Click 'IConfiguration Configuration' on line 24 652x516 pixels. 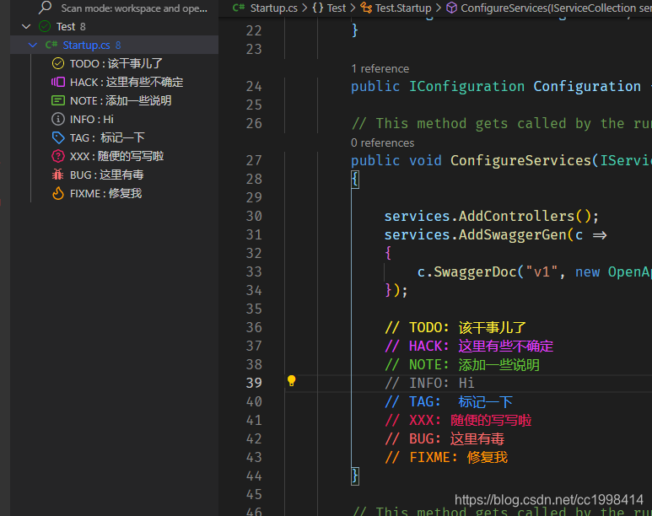[525, 87]
